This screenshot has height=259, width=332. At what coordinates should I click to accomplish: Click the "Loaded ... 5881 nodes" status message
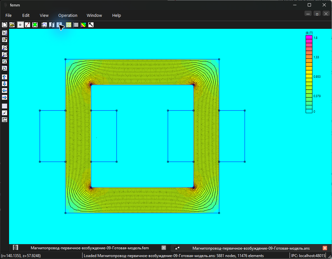(x=174, y=256)
